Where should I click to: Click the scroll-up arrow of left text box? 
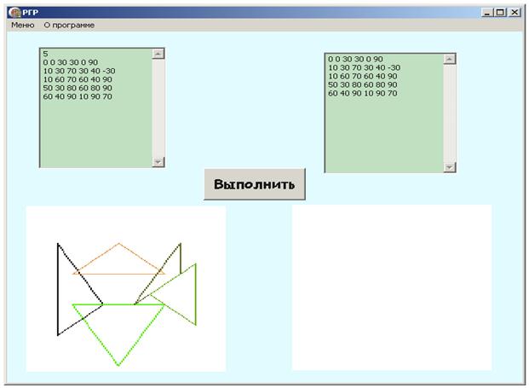(x=158, y=54)
